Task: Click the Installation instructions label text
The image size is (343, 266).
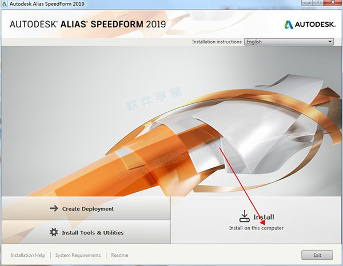Action: coord(217,42)
